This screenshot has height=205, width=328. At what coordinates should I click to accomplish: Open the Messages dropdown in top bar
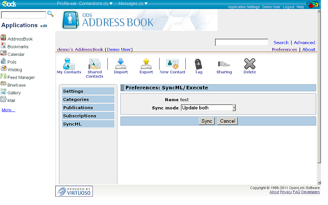[133, 3]
